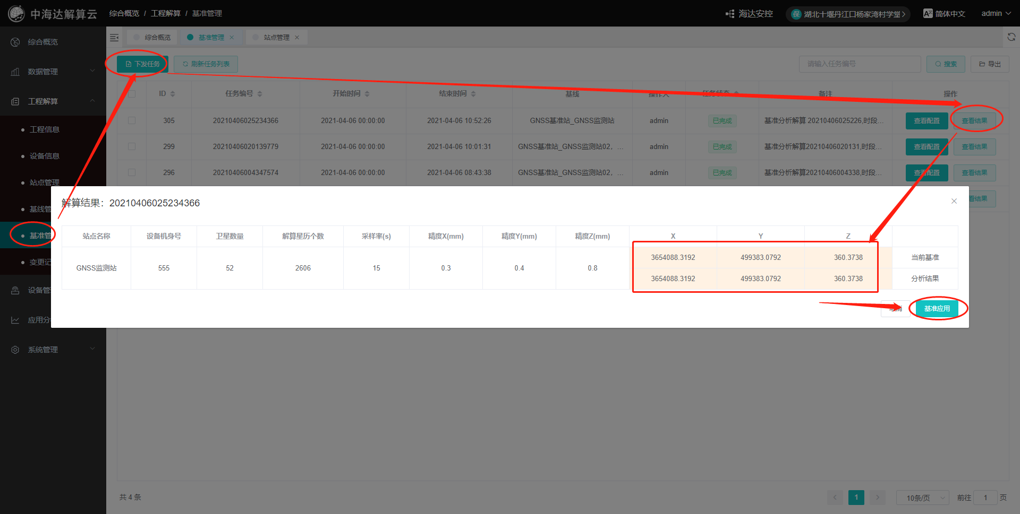Click the 简体中文 language icon
The width and height of the screenshot is (1020, 514).
[x=928, y=14]
